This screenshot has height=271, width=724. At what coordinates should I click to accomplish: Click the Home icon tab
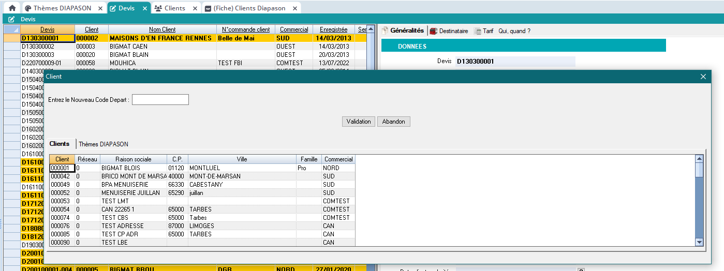coord(12,8)
